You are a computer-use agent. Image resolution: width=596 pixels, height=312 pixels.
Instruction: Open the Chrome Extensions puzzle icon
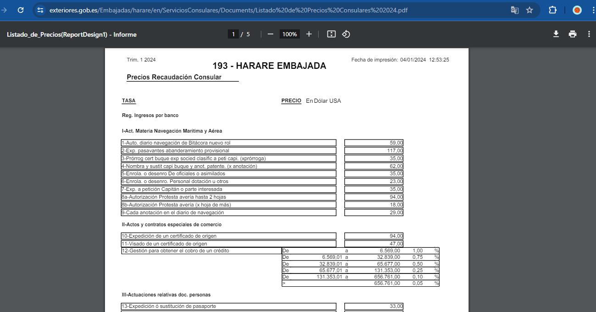tap(553, 10)
